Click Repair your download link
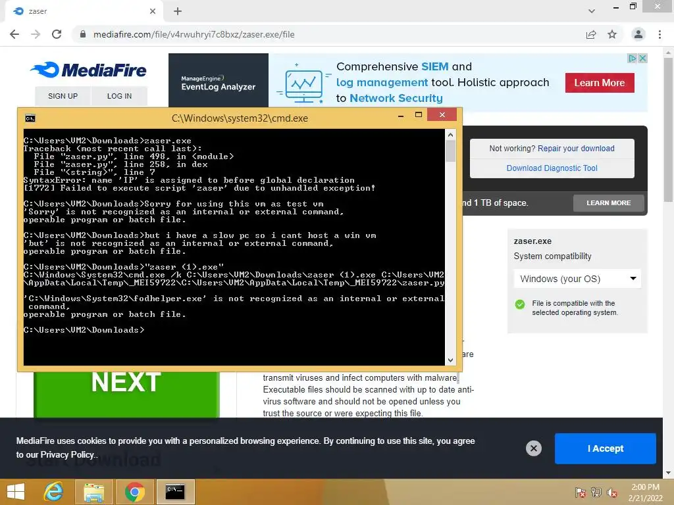This screenshot has width=674, height=505. [x=576, y=149]
